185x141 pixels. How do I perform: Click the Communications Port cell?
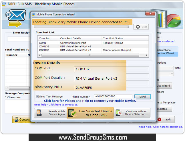(73, 43)
